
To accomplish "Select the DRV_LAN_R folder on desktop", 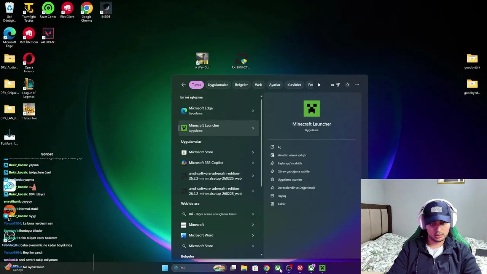I will 10,112.
